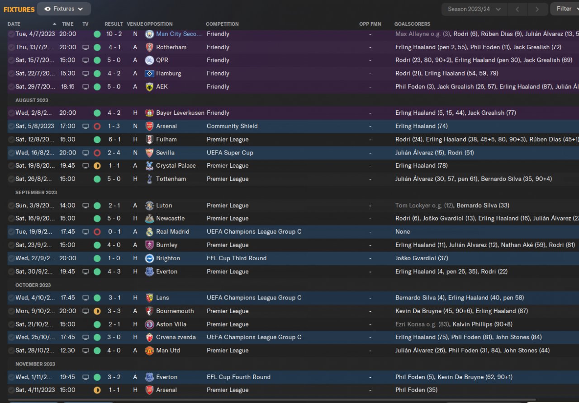The width and height of the screenshot is (579, 403).
Task: Click the red loss indicator for Sevilla match
Action: (97, 153)
